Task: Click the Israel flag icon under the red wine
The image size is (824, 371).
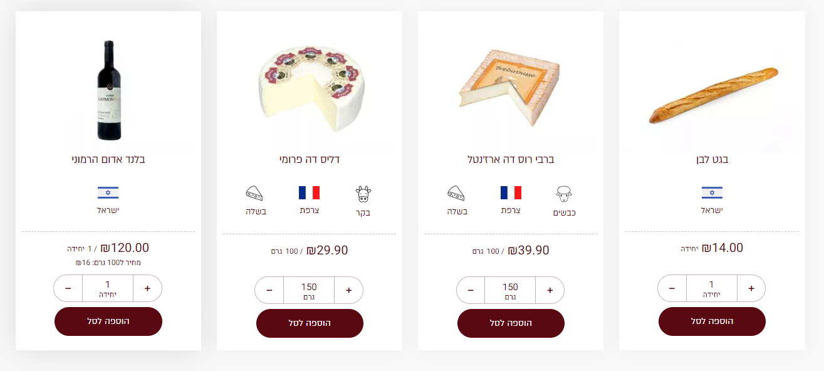Action: [108, 193]
